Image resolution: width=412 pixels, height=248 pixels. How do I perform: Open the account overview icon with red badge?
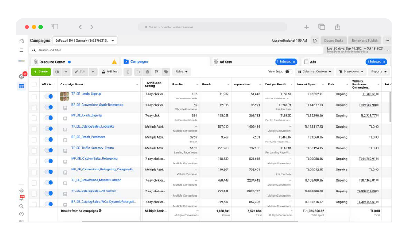[21, 76]
